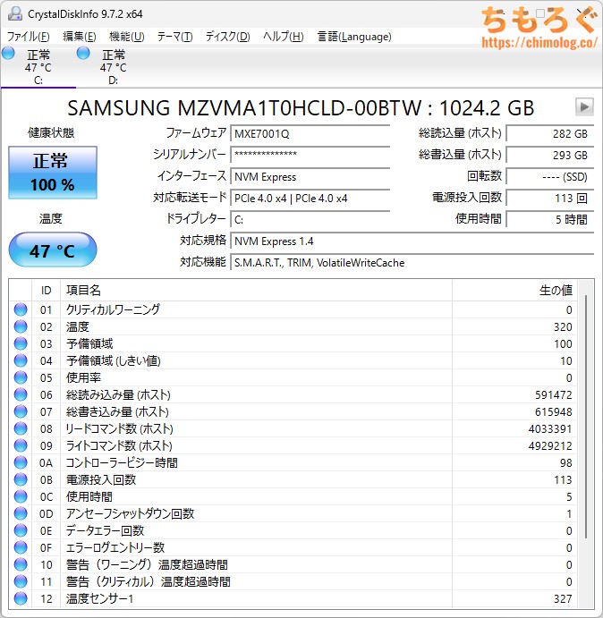
Task: Select drive C: status orb icon
Action: point(9,55)
